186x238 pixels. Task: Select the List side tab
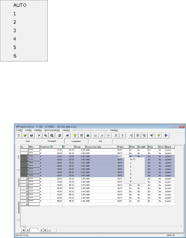click(18, 157)
